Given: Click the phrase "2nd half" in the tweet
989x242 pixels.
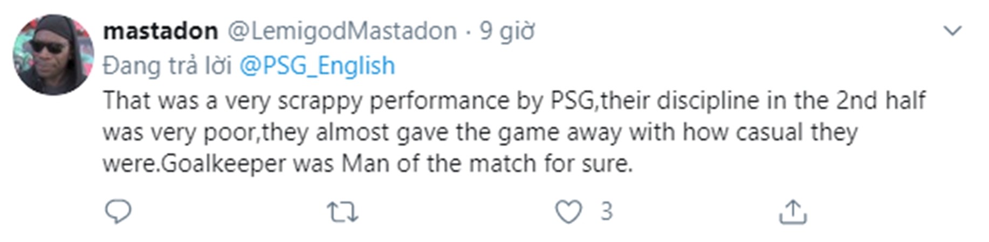Looking at the screenshot, I should click(880, 101).
